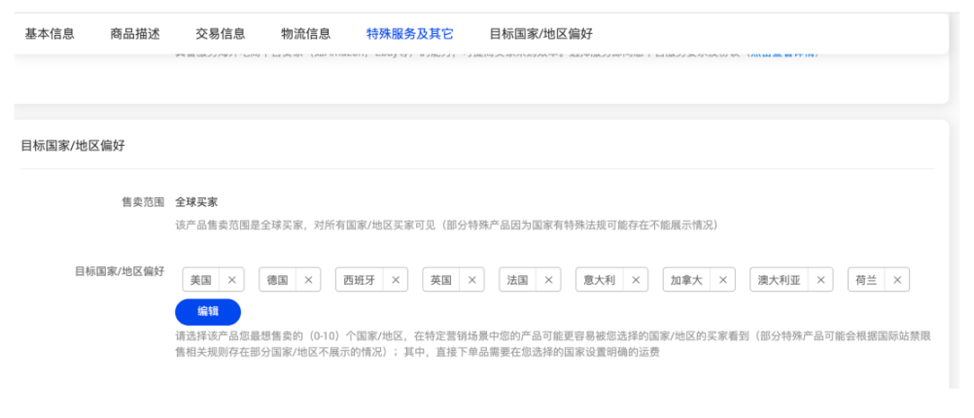974x418 pixels.
Task: Click the 西班牙 tag label
Action: 360,280
